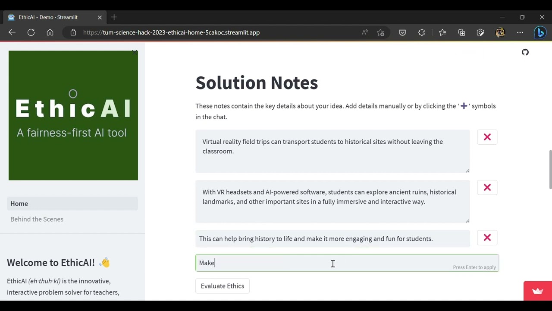Click the Evaluate Ethics button
Screen dimensions: 552x311
(223, 286)
